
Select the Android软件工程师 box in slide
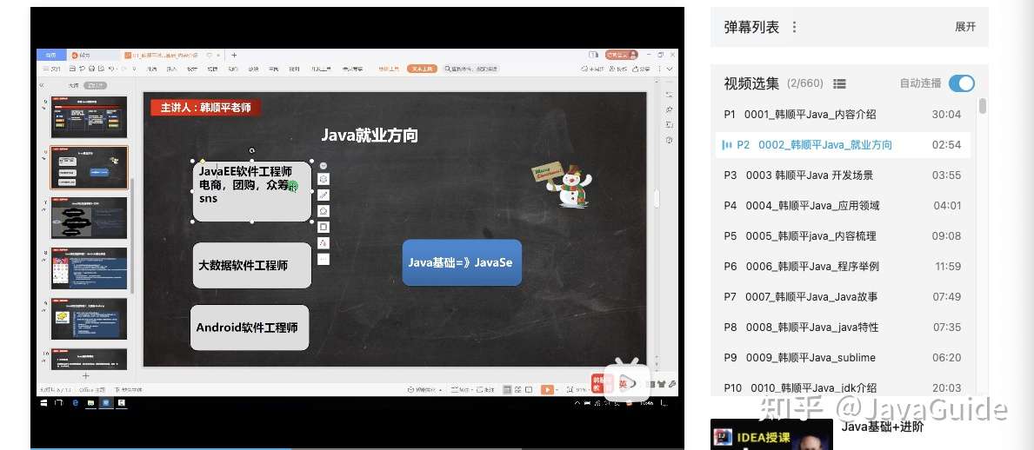coord(250,328)
